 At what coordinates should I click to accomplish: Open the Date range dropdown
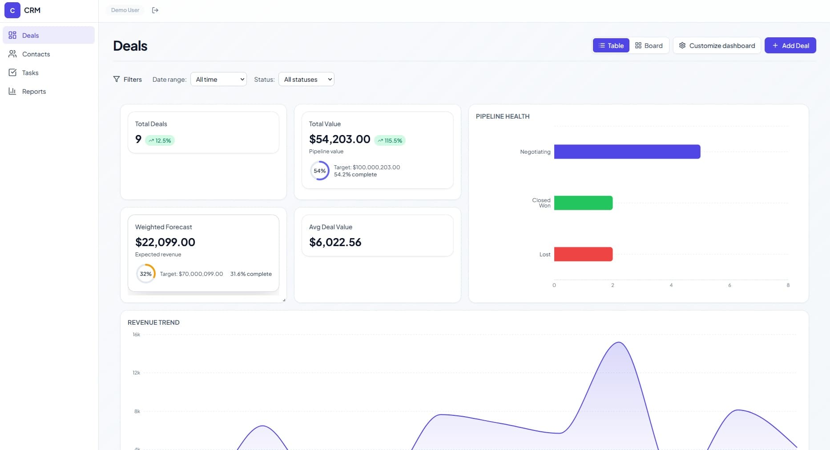218,79
